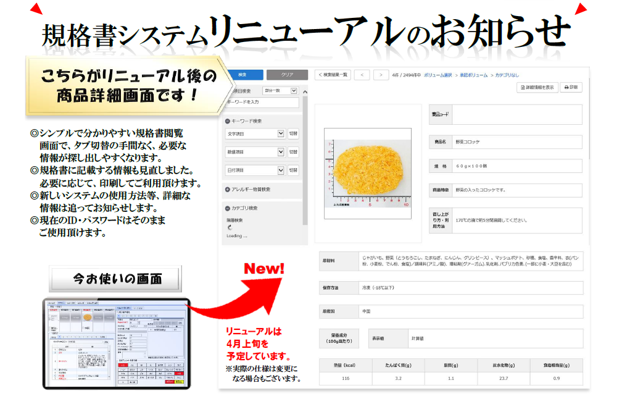The height and width of the screenshot is (396, 622).
Task: Click the たんぱく質(g) column header
Action: pos(398,365)
